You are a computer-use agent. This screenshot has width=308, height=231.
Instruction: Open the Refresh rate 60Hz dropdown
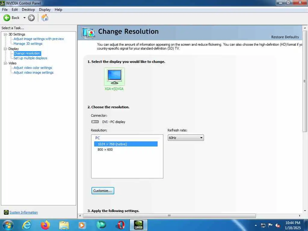pos(186,138)
